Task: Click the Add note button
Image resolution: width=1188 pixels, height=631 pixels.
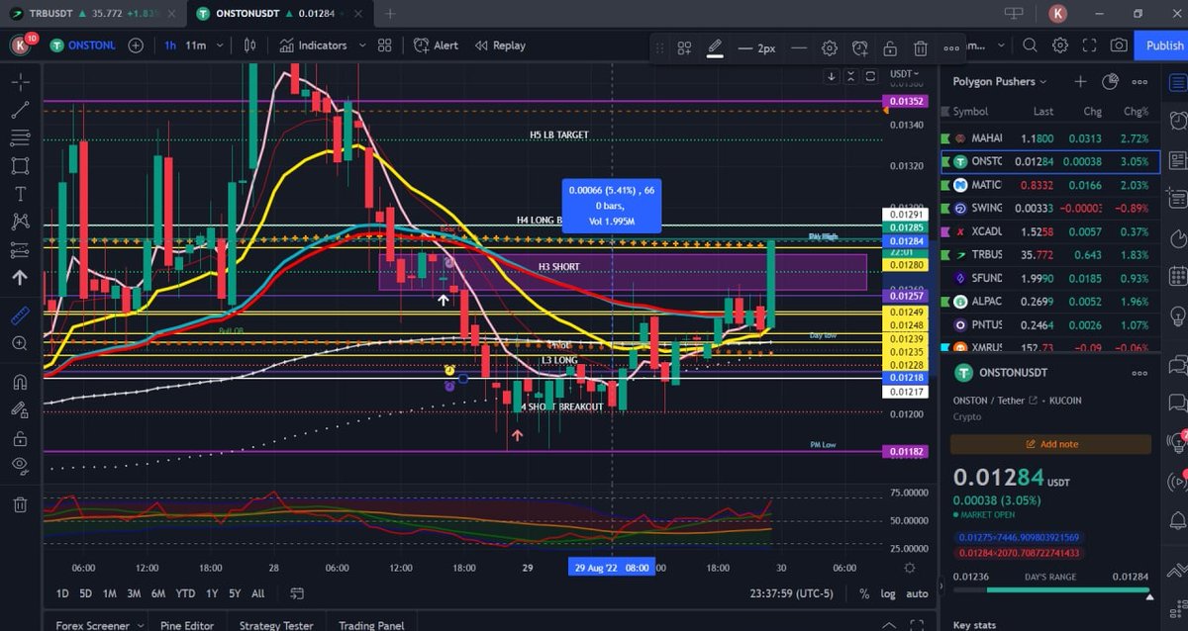Action: coord(1050,443)
